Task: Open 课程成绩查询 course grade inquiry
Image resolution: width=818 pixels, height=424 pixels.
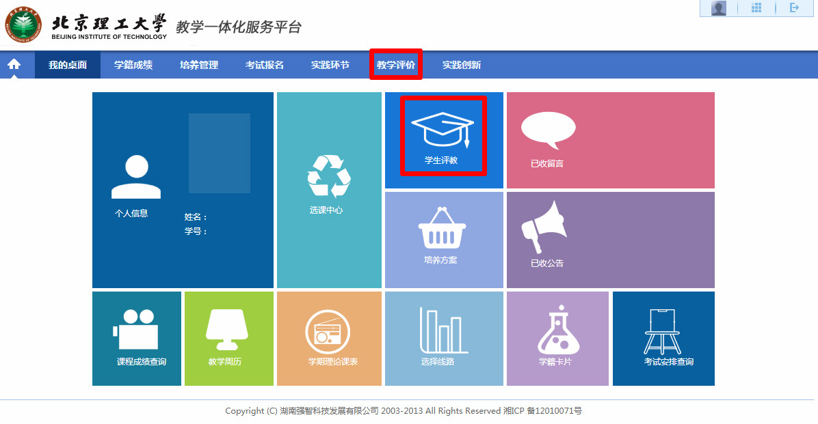Action: pos(136,338)
